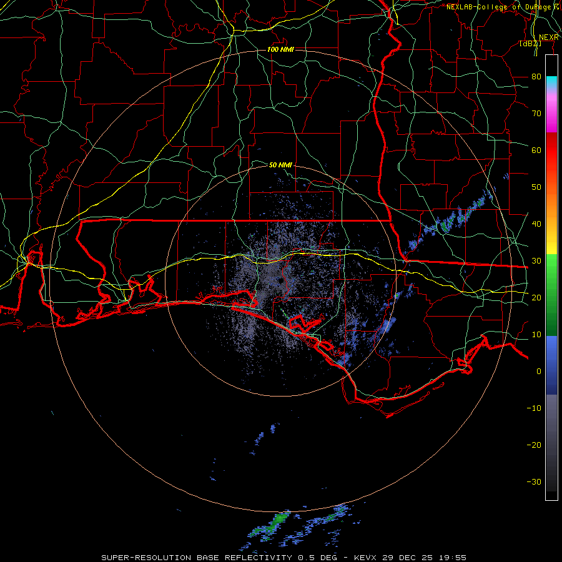Image resolution: width=562 pixels, height=562 pixels.
Task: Click the "[dBZ]" unit label
Action: pyautogui.click(x=530, y=43)
